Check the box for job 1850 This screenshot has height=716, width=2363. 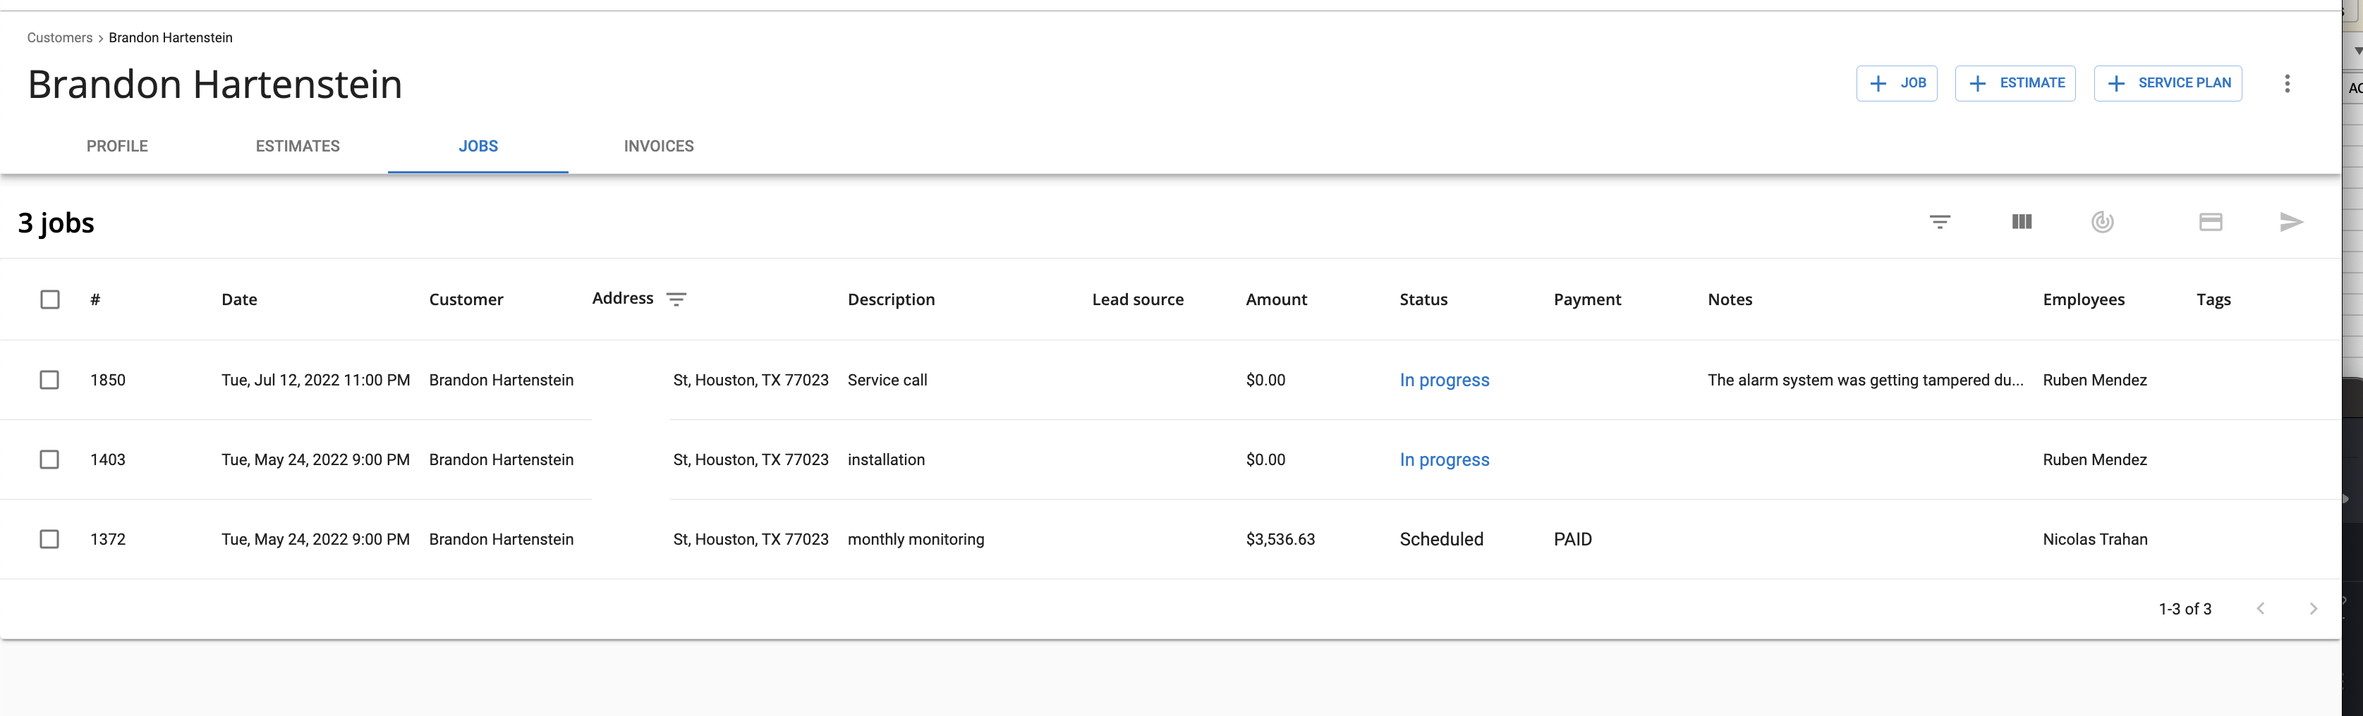49,380
